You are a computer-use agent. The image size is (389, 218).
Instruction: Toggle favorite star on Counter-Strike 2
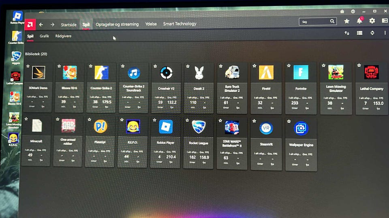(x=90, y=66)
